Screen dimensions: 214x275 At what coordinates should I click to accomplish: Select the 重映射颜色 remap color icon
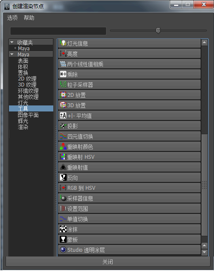(63, 147)
